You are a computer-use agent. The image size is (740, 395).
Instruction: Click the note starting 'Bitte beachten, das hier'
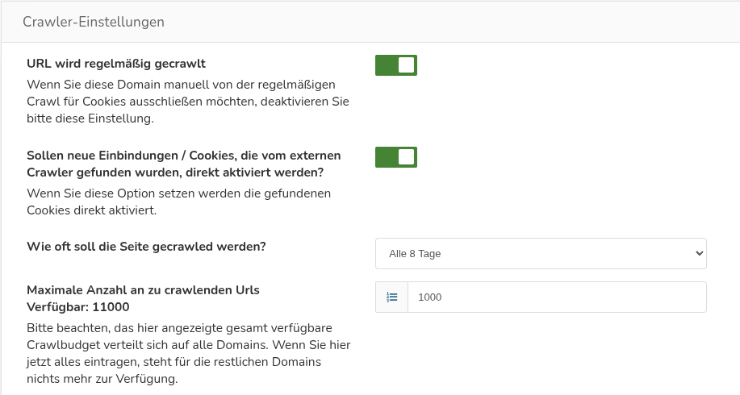point(188,353)
